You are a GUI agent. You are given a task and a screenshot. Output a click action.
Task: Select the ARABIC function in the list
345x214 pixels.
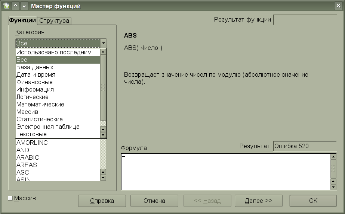pyautogui.click(x=28, y=158)
